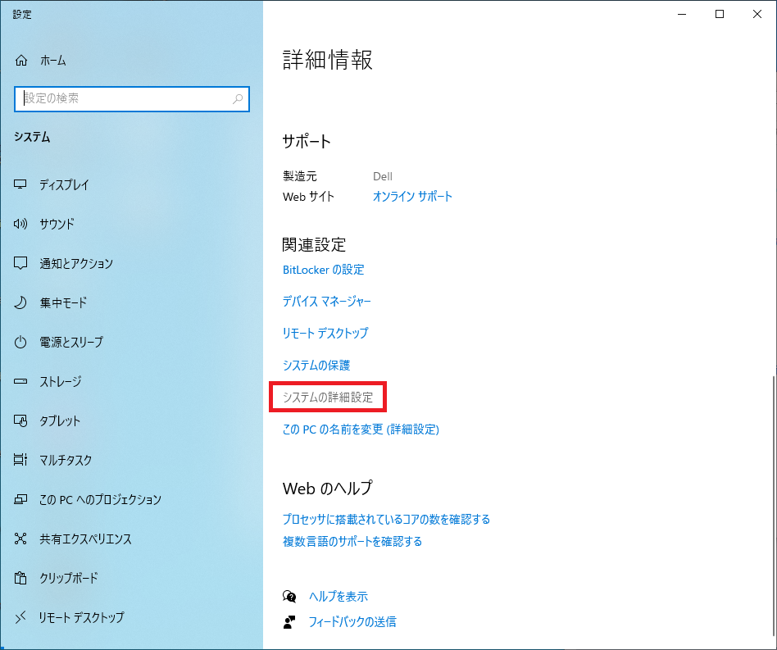The height and width of the screenshot is (650, 777).
Task: Select the ディスプレイ icon in the sidebar
Action: click(x=21, y=184)
